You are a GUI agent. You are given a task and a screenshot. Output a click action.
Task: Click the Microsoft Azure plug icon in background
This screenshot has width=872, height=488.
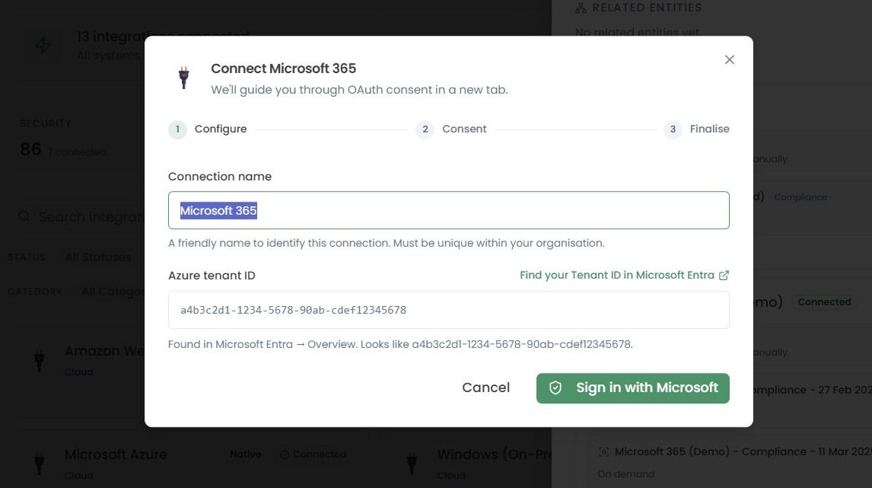39,463
